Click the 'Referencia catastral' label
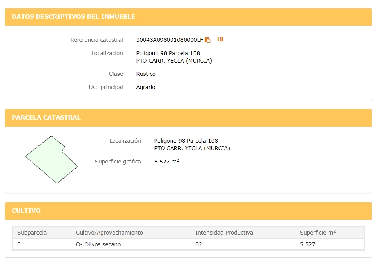The width and height of the screenshot is (383, 262). click(x=96, y=40)
